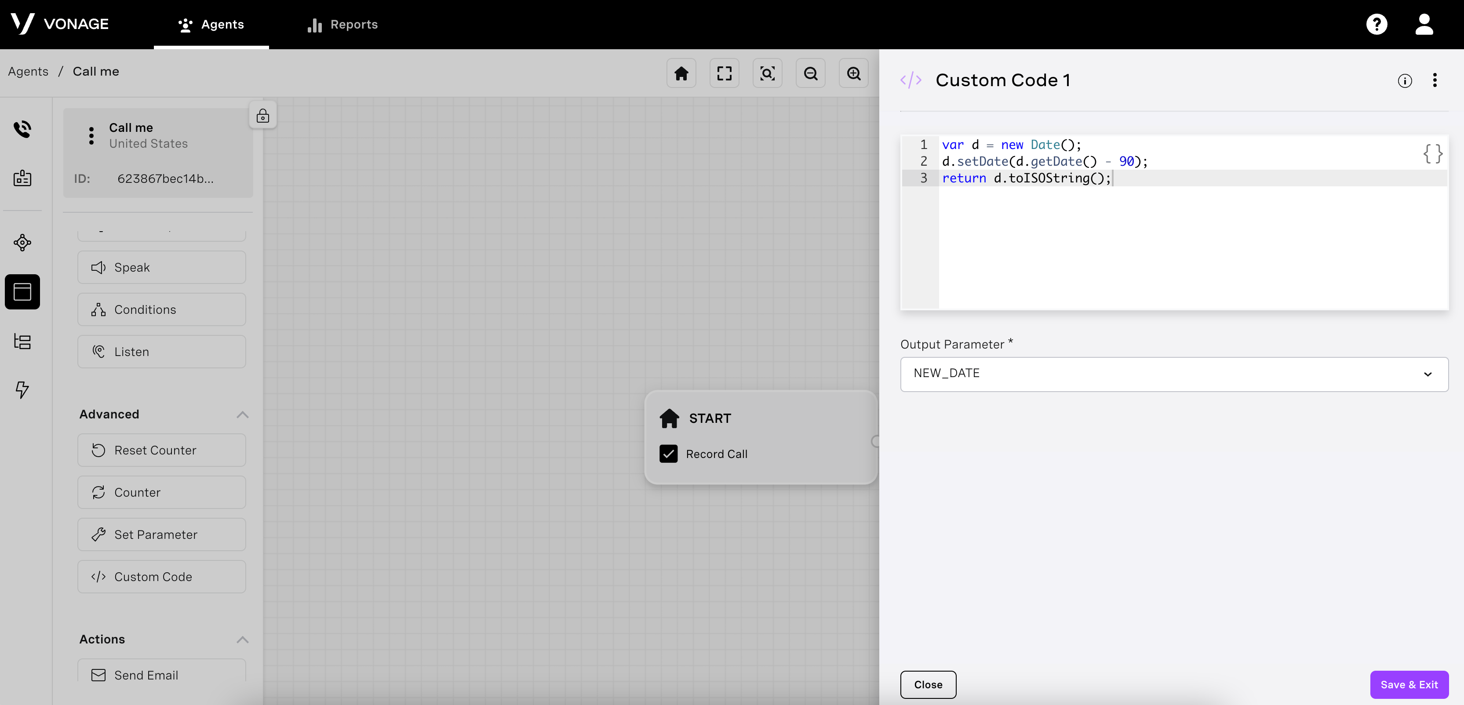This screenshot has height=705, width=1464.
Task: Collapse the Actions section
Action: click(x=243, y=640)
